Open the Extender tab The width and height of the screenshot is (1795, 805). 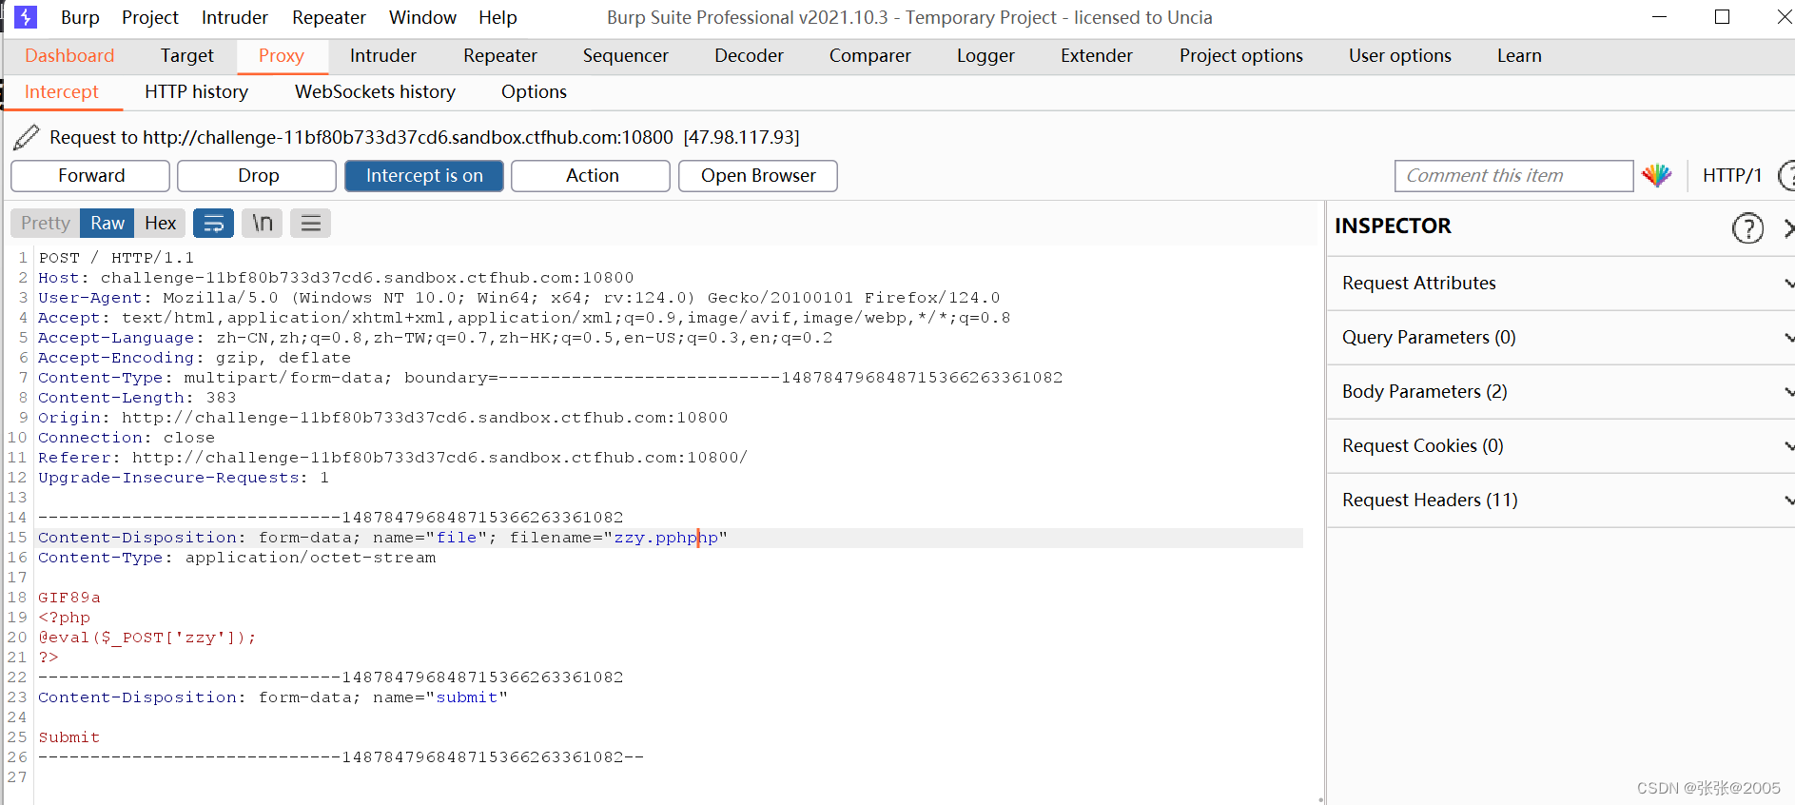[x=1097, y=56]
